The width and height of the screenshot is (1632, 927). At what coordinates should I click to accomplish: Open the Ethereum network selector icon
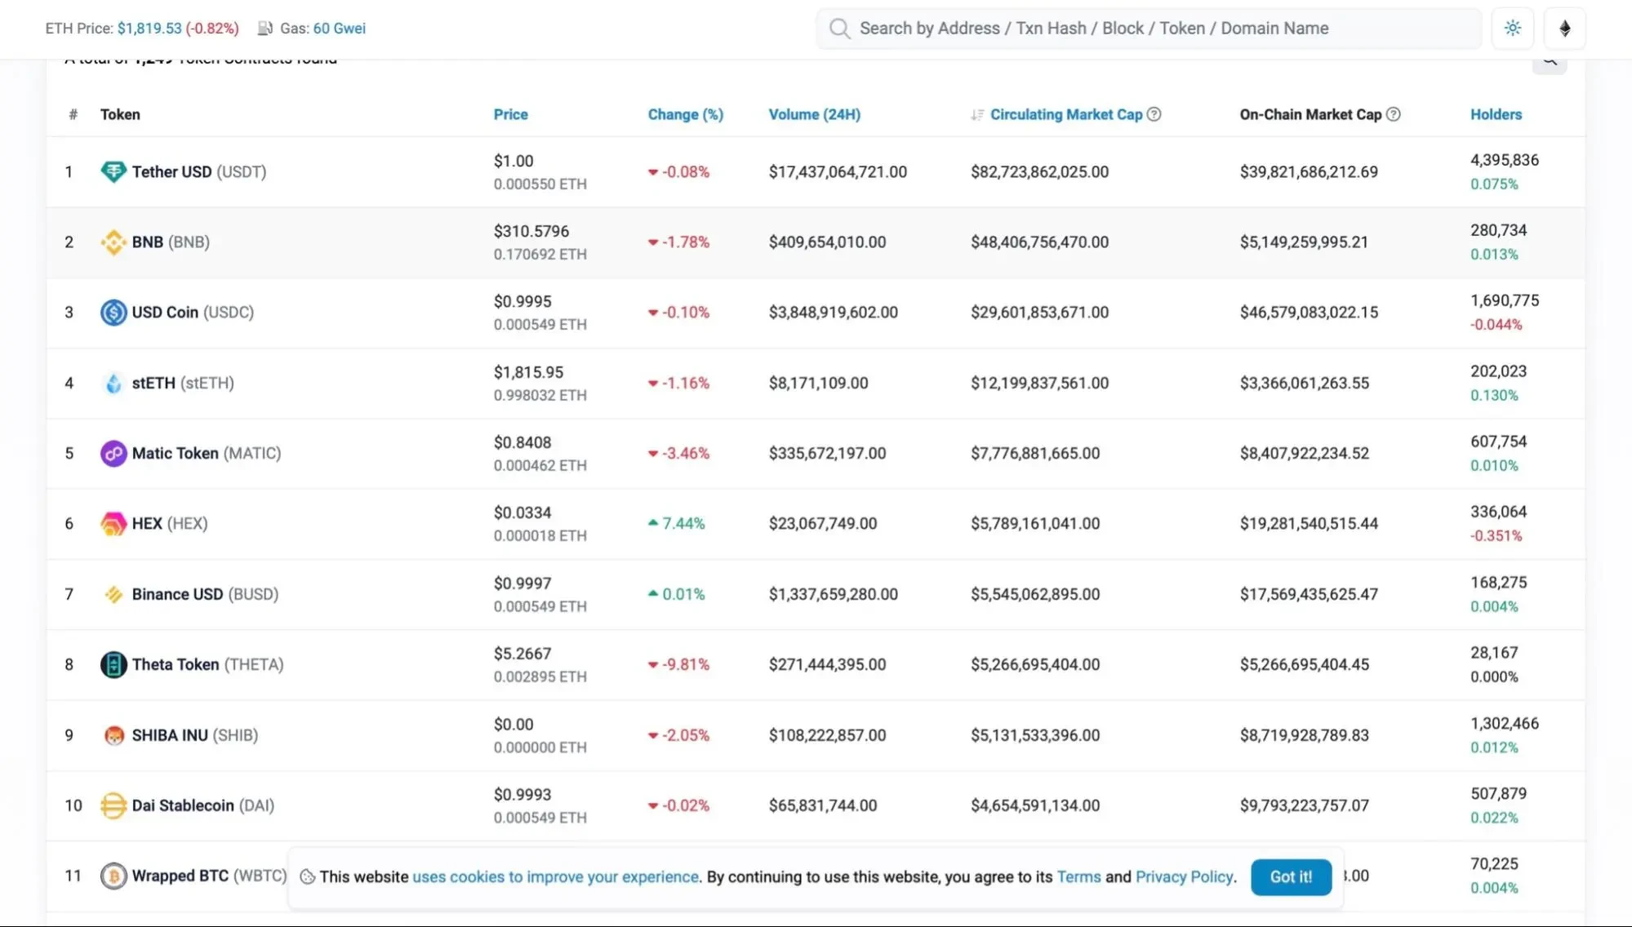click(x=1564, y=29)
